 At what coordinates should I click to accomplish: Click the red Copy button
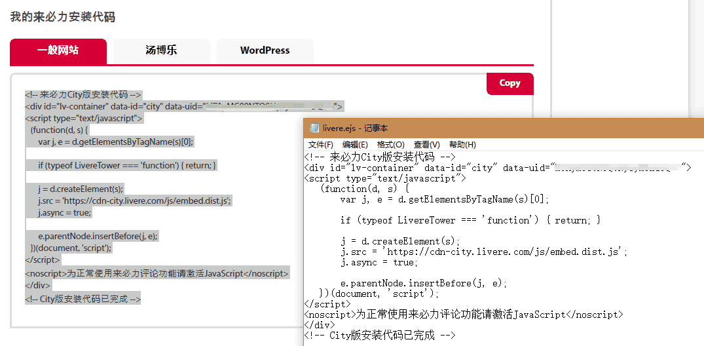point(510,84)
